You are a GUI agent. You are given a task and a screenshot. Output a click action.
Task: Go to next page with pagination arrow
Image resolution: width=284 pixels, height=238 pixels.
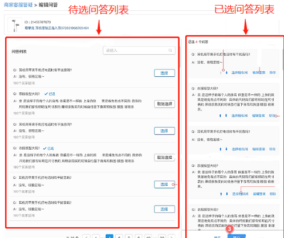pos(172,236)
